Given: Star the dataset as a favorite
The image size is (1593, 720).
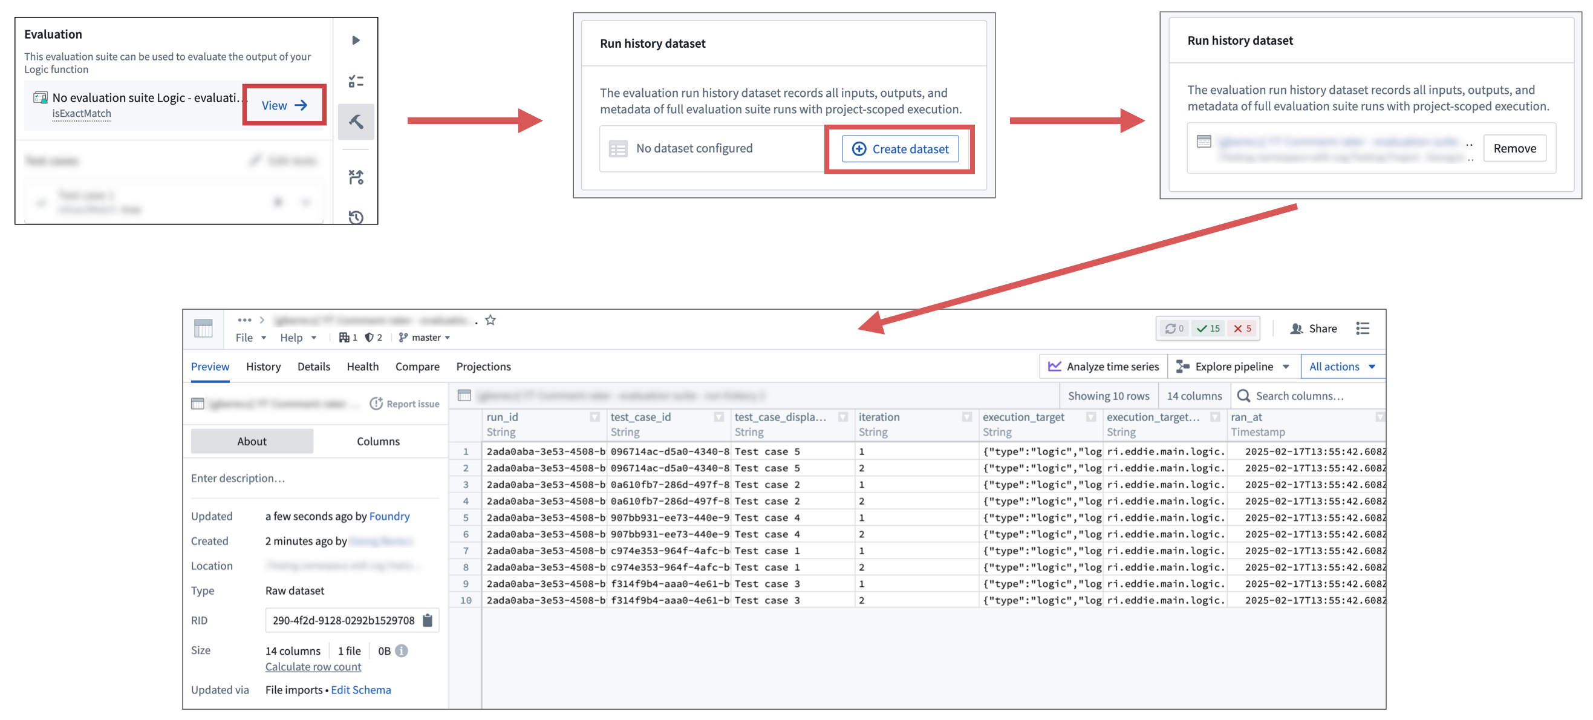Looking at the screenshot, I should [x=490, y=320].
